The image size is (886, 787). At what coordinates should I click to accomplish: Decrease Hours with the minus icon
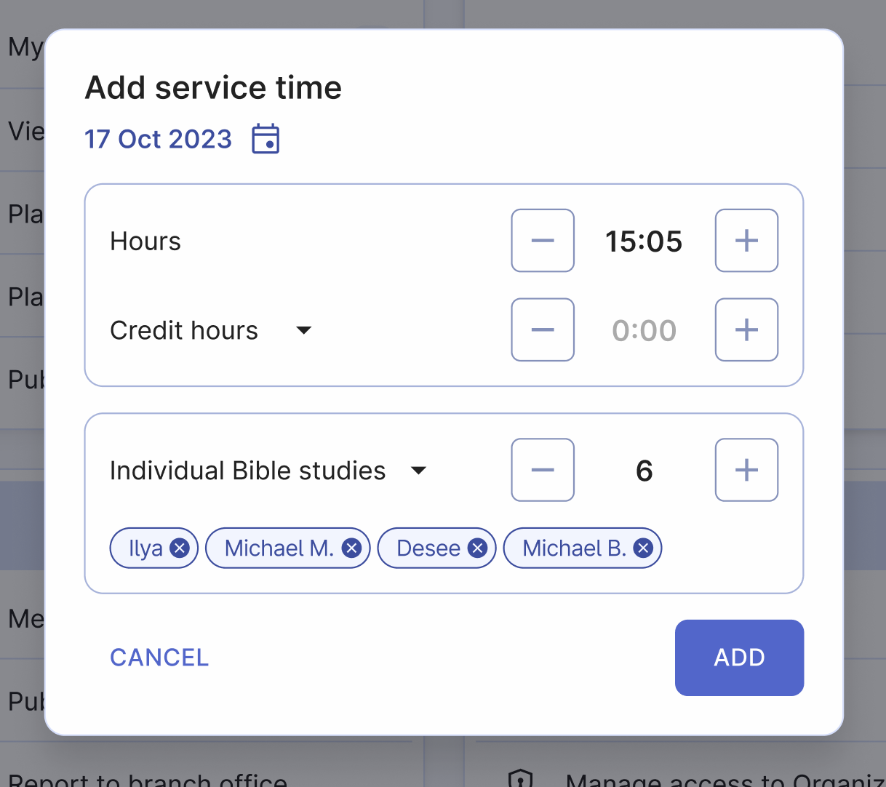click(542, 240)
